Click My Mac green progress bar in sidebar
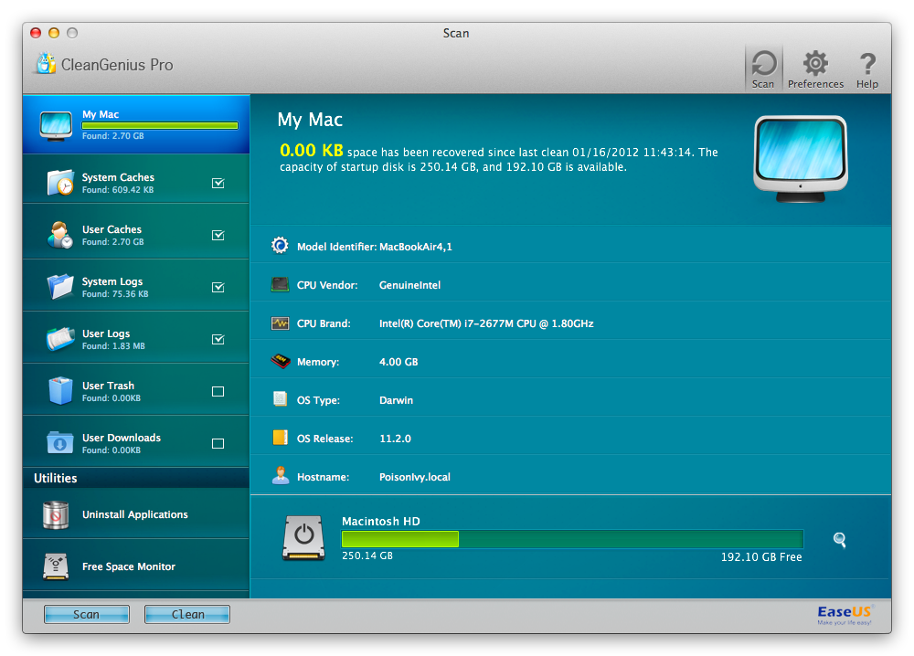Image resolution: width=914 pixels, height=656 pixels. pos(160,125)
